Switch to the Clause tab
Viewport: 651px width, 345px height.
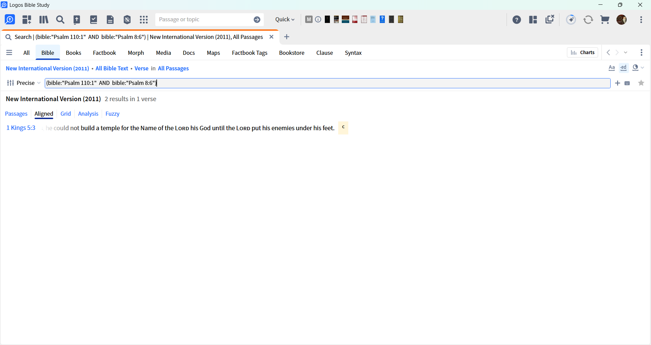point(324,53)
